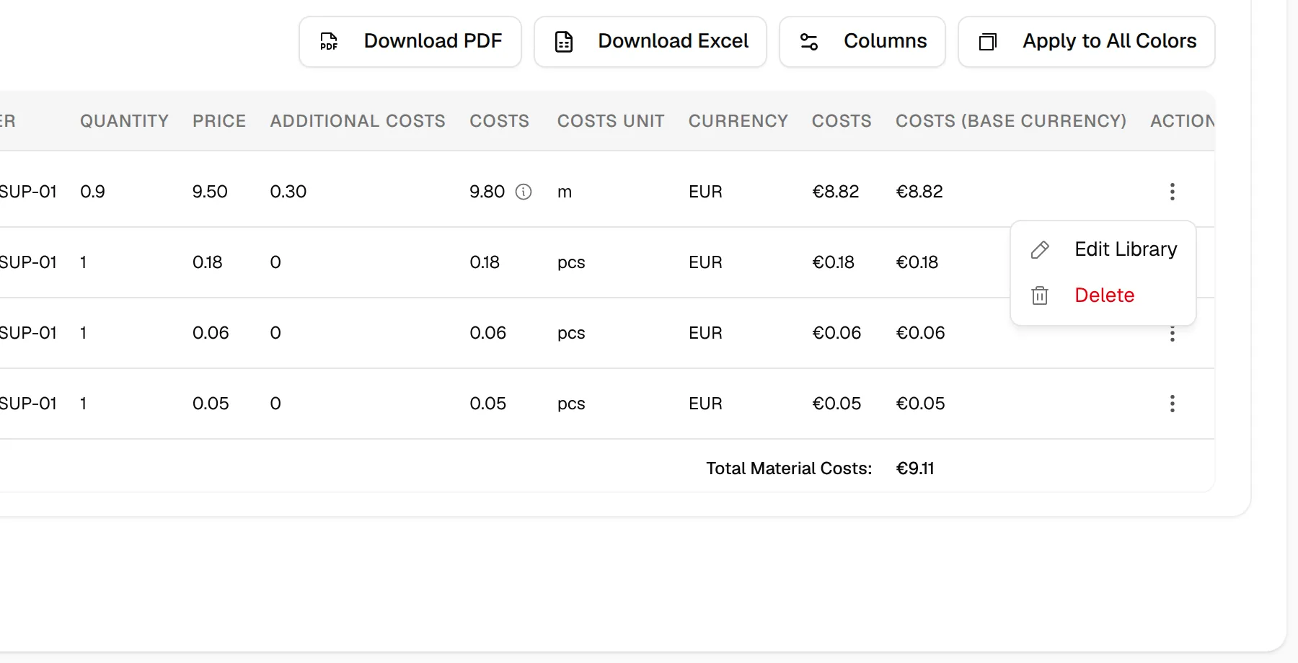Viewport: 1298px width, 663px height.
Task: Open the Columns settings button
Action: click(862, 42)
